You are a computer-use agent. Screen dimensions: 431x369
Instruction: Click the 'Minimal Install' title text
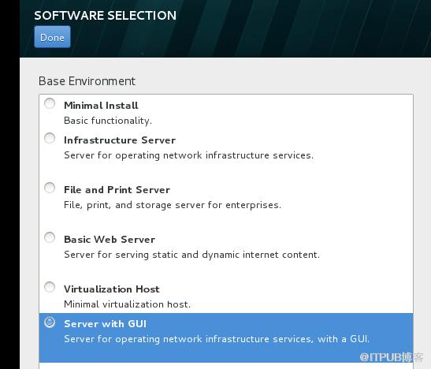(101, 106)
